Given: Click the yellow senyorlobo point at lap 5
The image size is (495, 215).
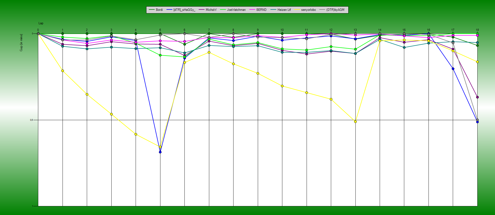Looking at the screenshot, I should coord(160,147).
